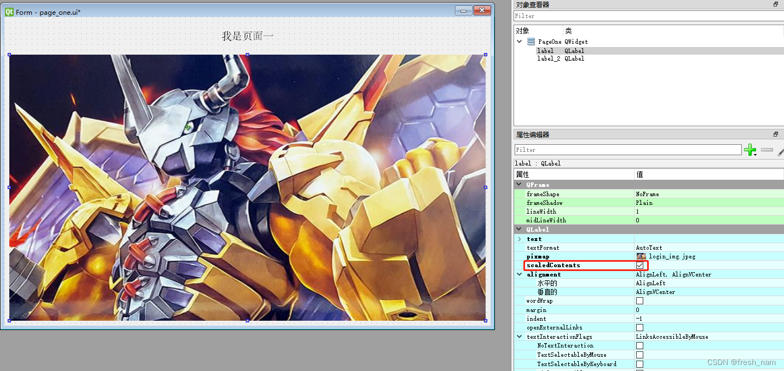Click the login_img.jpeg pixmap thumbnail
Viewport: 784px width, 371px height.
click(x=641, y=256)
